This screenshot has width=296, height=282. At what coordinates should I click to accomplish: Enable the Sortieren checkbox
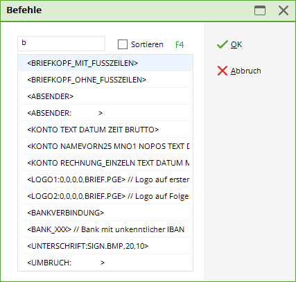(x=123, y=44)
